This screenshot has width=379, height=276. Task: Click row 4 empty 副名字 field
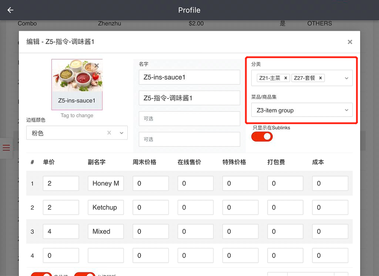tap(105, 255)
